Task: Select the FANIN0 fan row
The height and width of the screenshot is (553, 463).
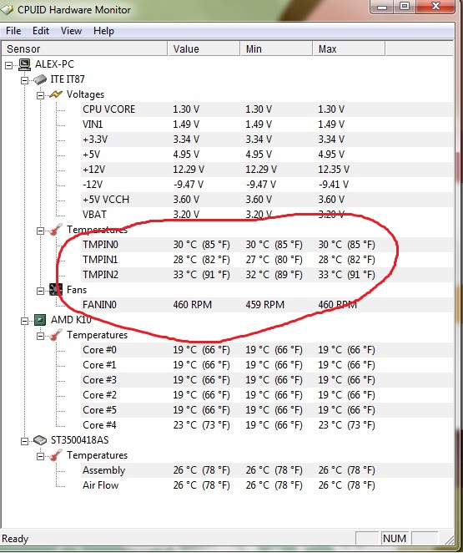Action: pyautogui.click(x=267, y=305)
